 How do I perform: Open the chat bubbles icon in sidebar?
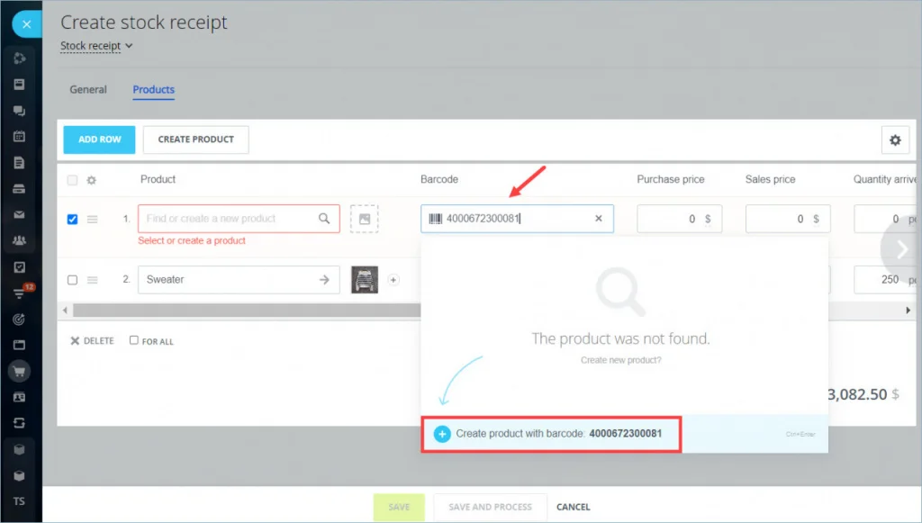point(20,111)
